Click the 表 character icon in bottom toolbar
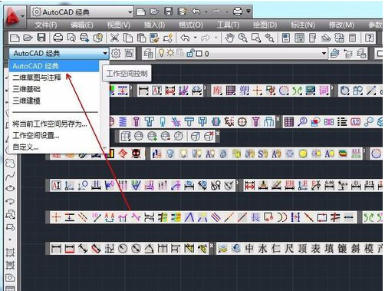The height and width of the screenshot is (291, 385). click(316, 249)
